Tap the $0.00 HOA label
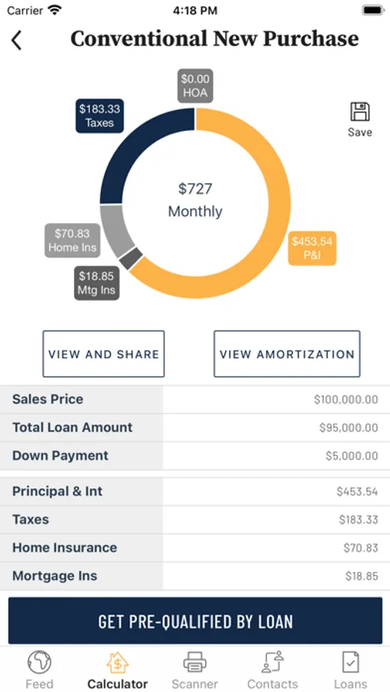 [x=195, y=86]
